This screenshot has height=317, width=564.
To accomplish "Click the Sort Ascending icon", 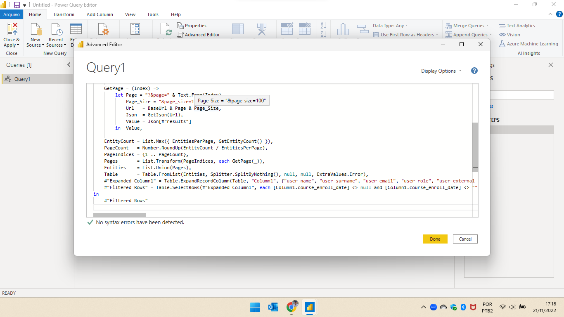I will (323, 26).
